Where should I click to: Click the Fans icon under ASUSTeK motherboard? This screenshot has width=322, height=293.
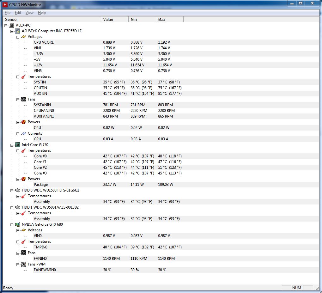coord(24,99)
